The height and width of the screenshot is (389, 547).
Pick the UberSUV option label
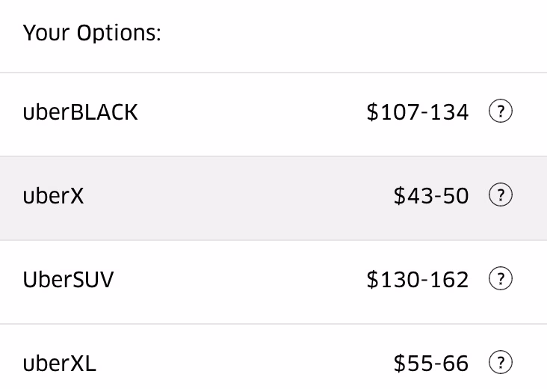tap(69, 280)
